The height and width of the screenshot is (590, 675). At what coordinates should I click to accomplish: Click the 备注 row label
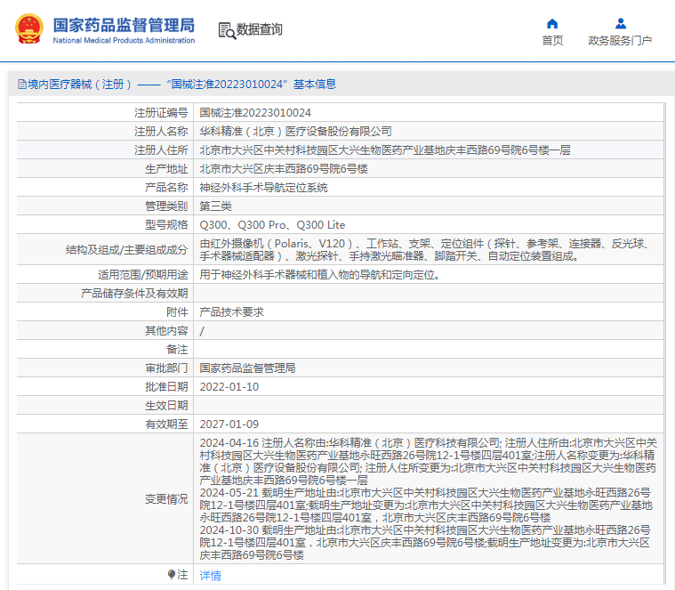coord(177,350)
